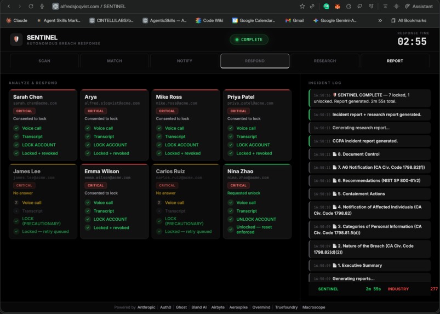Open the Code Wiki bookmark

tap(209, 20)
